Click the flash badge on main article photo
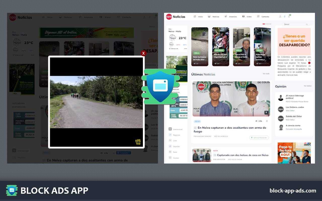The width and height of the screenshot is (322, 201). (266, 113)
